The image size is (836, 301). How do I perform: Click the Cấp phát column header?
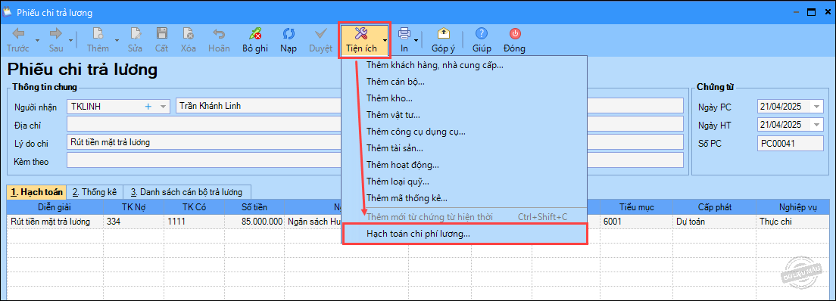[x=714, y=206]
